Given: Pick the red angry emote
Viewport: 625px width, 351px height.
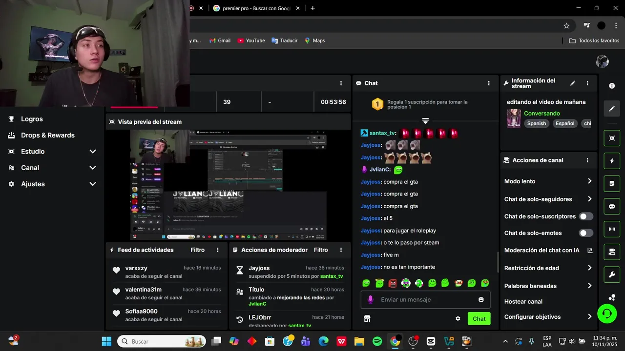Looking at the screenshot, I should 393,283.
